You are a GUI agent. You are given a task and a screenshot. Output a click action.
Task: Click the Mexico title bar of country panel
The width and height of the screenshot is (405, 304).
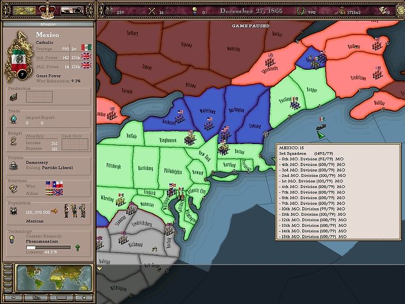click(x=48, y=24)
